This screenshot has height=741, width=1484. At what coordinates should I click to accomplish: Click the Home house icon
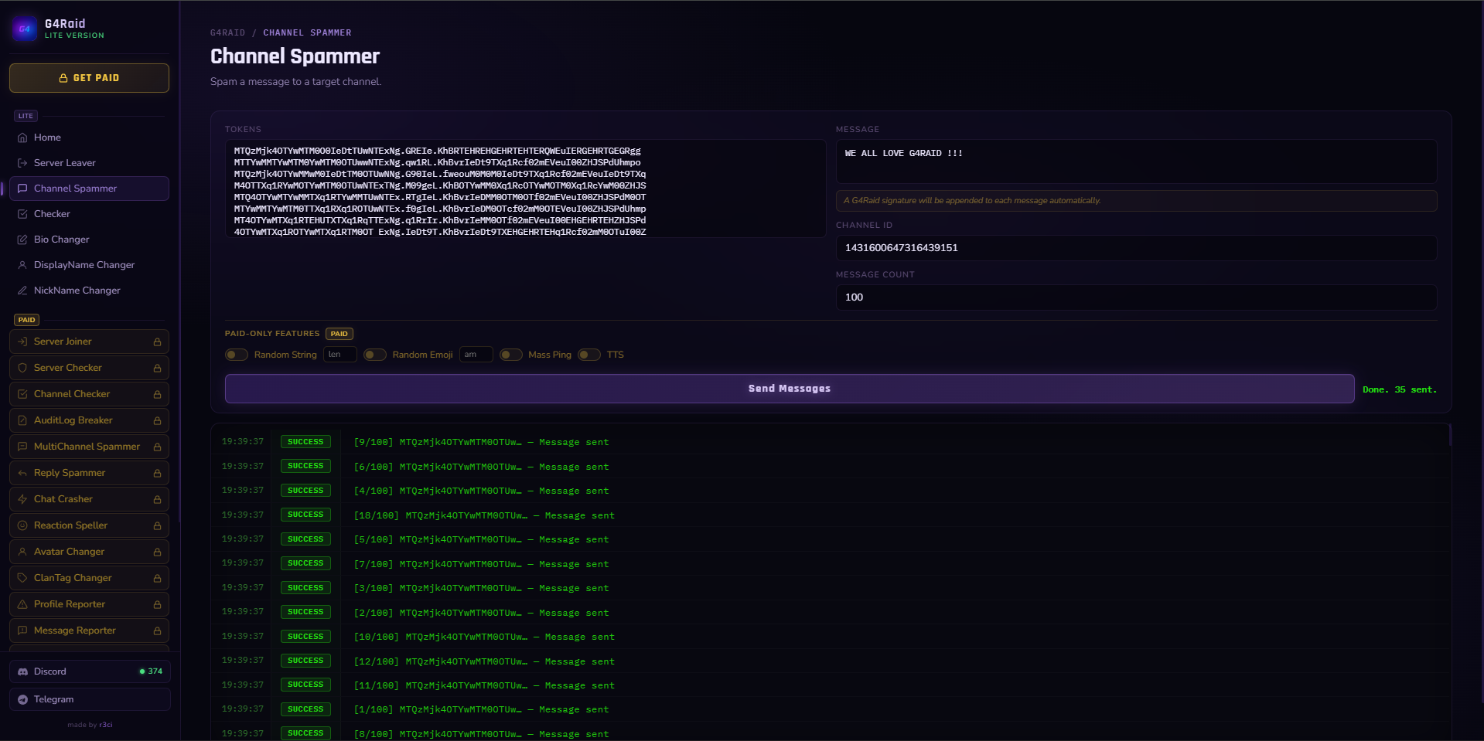click(22, 138)
